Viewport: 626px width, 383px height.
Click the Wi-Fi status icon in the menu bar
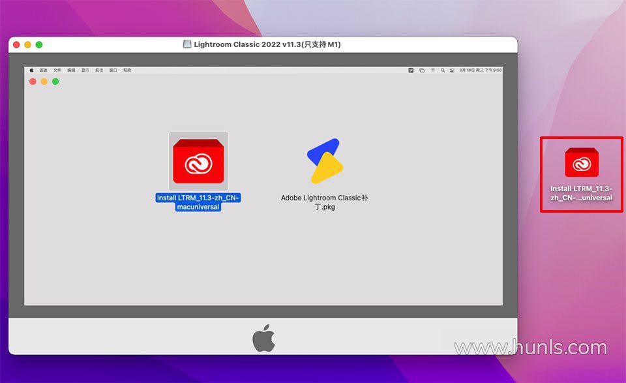[433, 70]
